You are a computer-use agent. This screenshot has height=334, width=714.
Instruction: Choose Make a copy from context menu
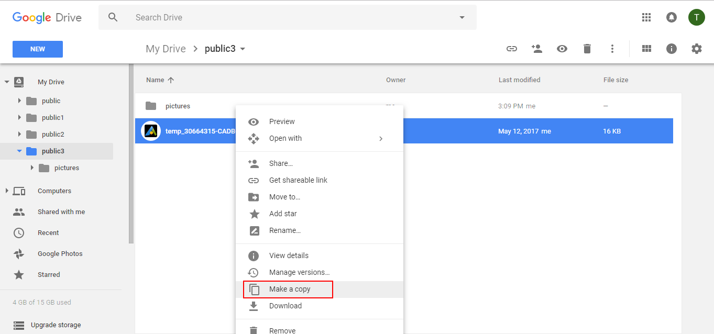(290, 289)
